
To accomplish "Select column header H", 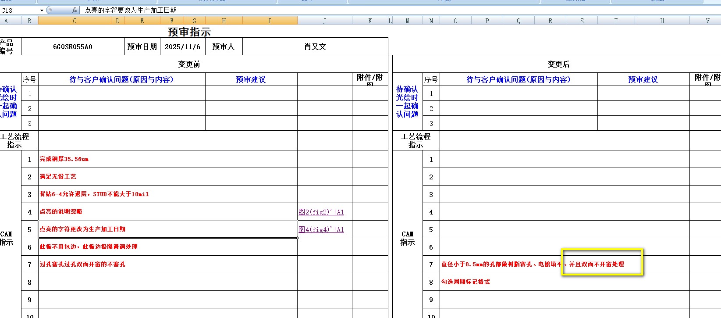I will click(x=224, y=21).
